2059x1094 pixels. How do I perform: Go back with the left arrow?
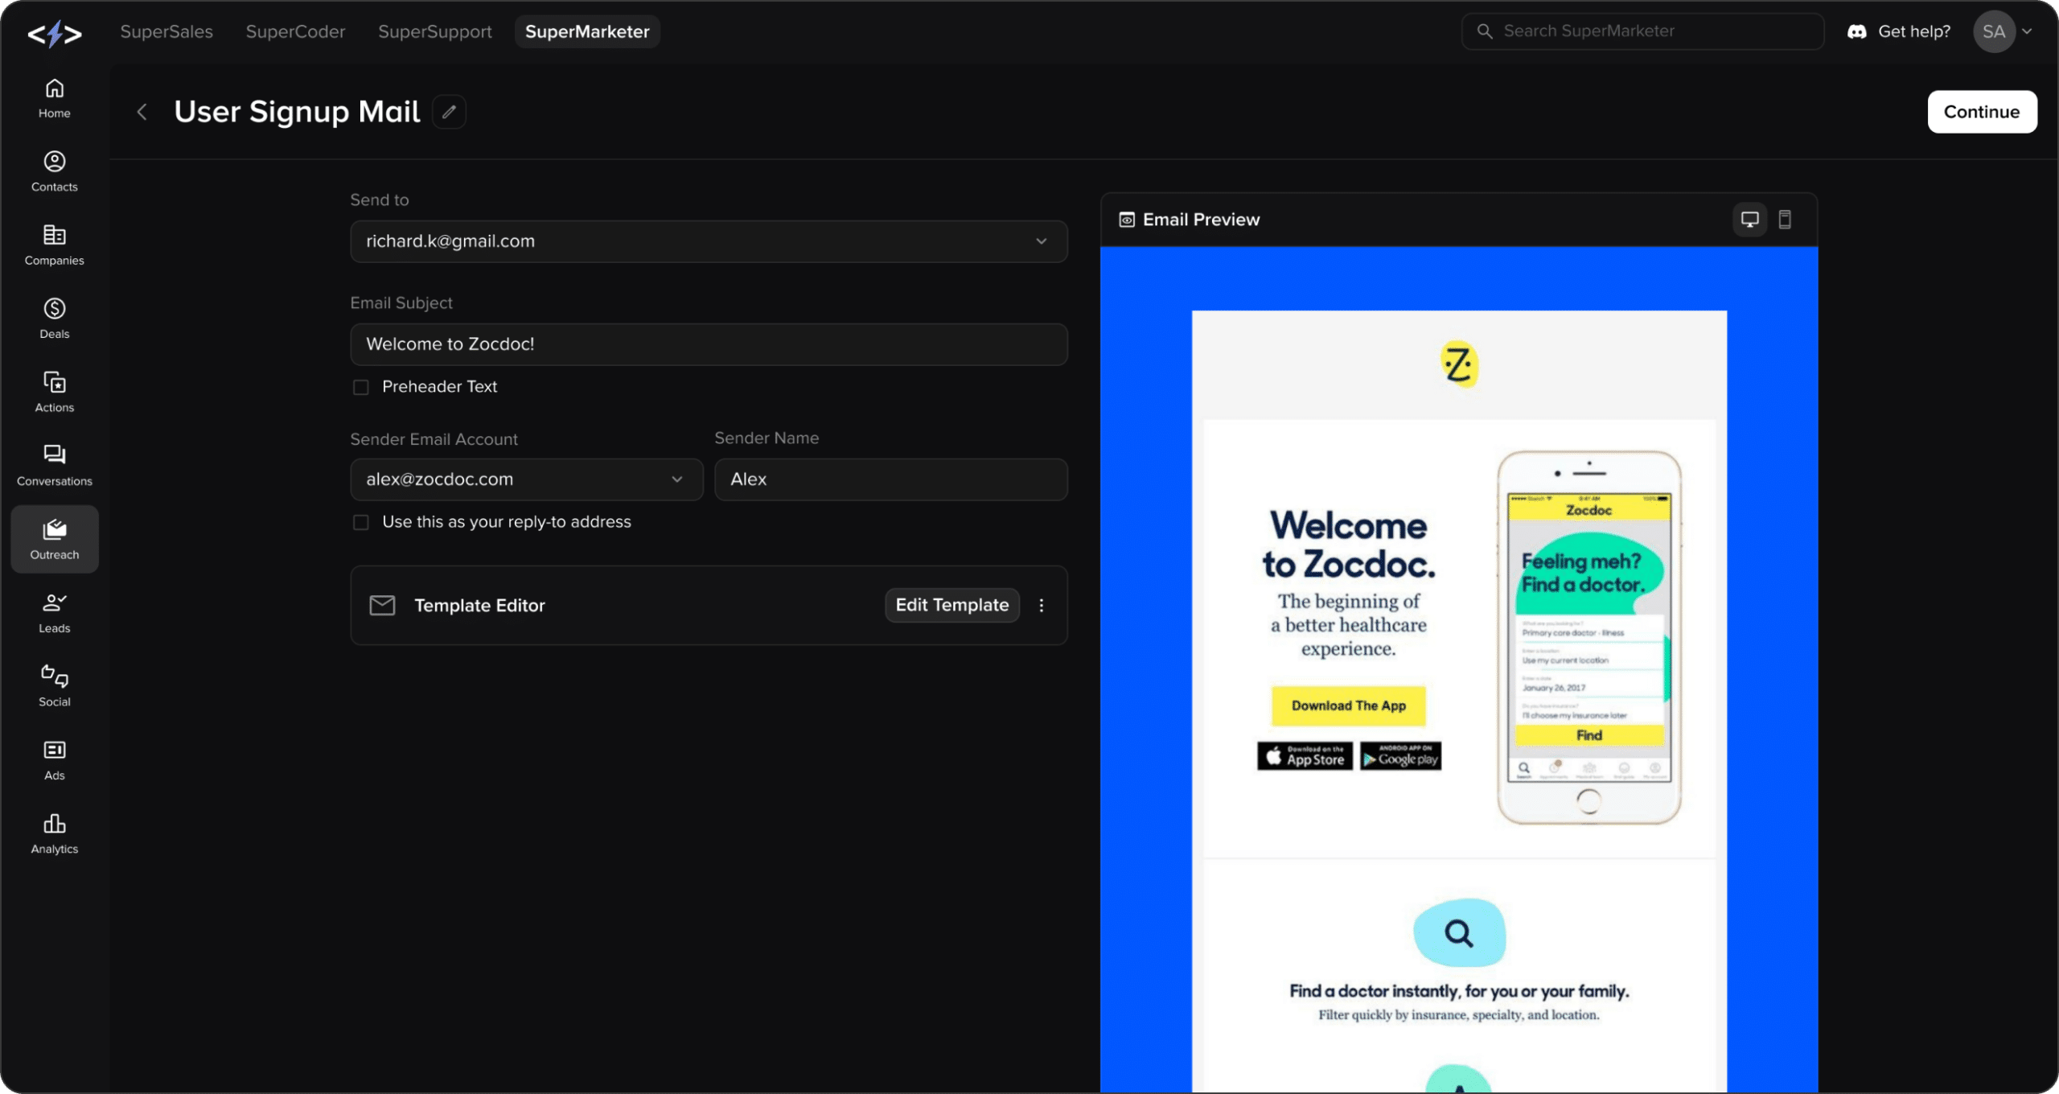click(142, 112)
